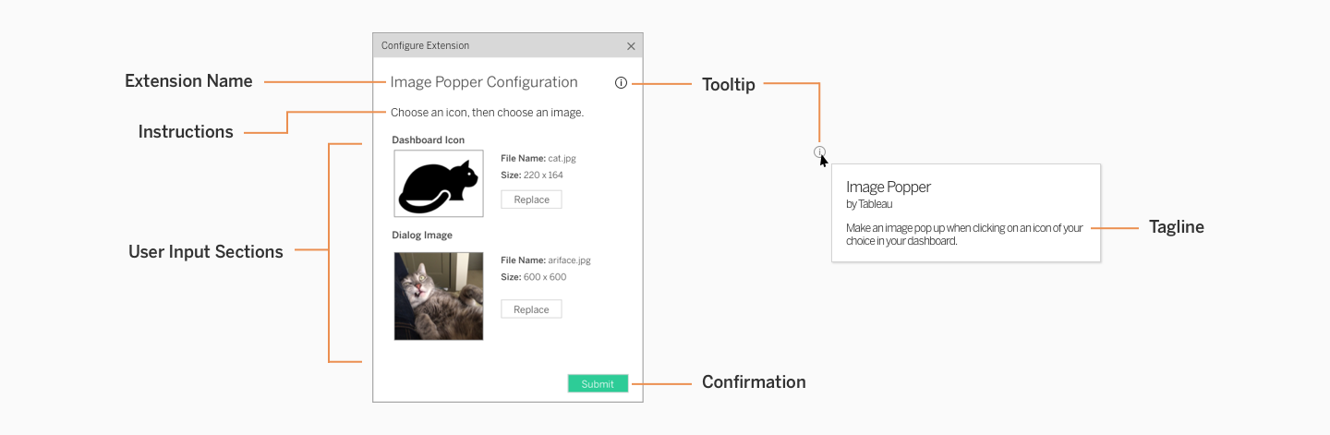Click the info icon beside Image Popper Configuration
1330x435 pixels.
[621, 83]
